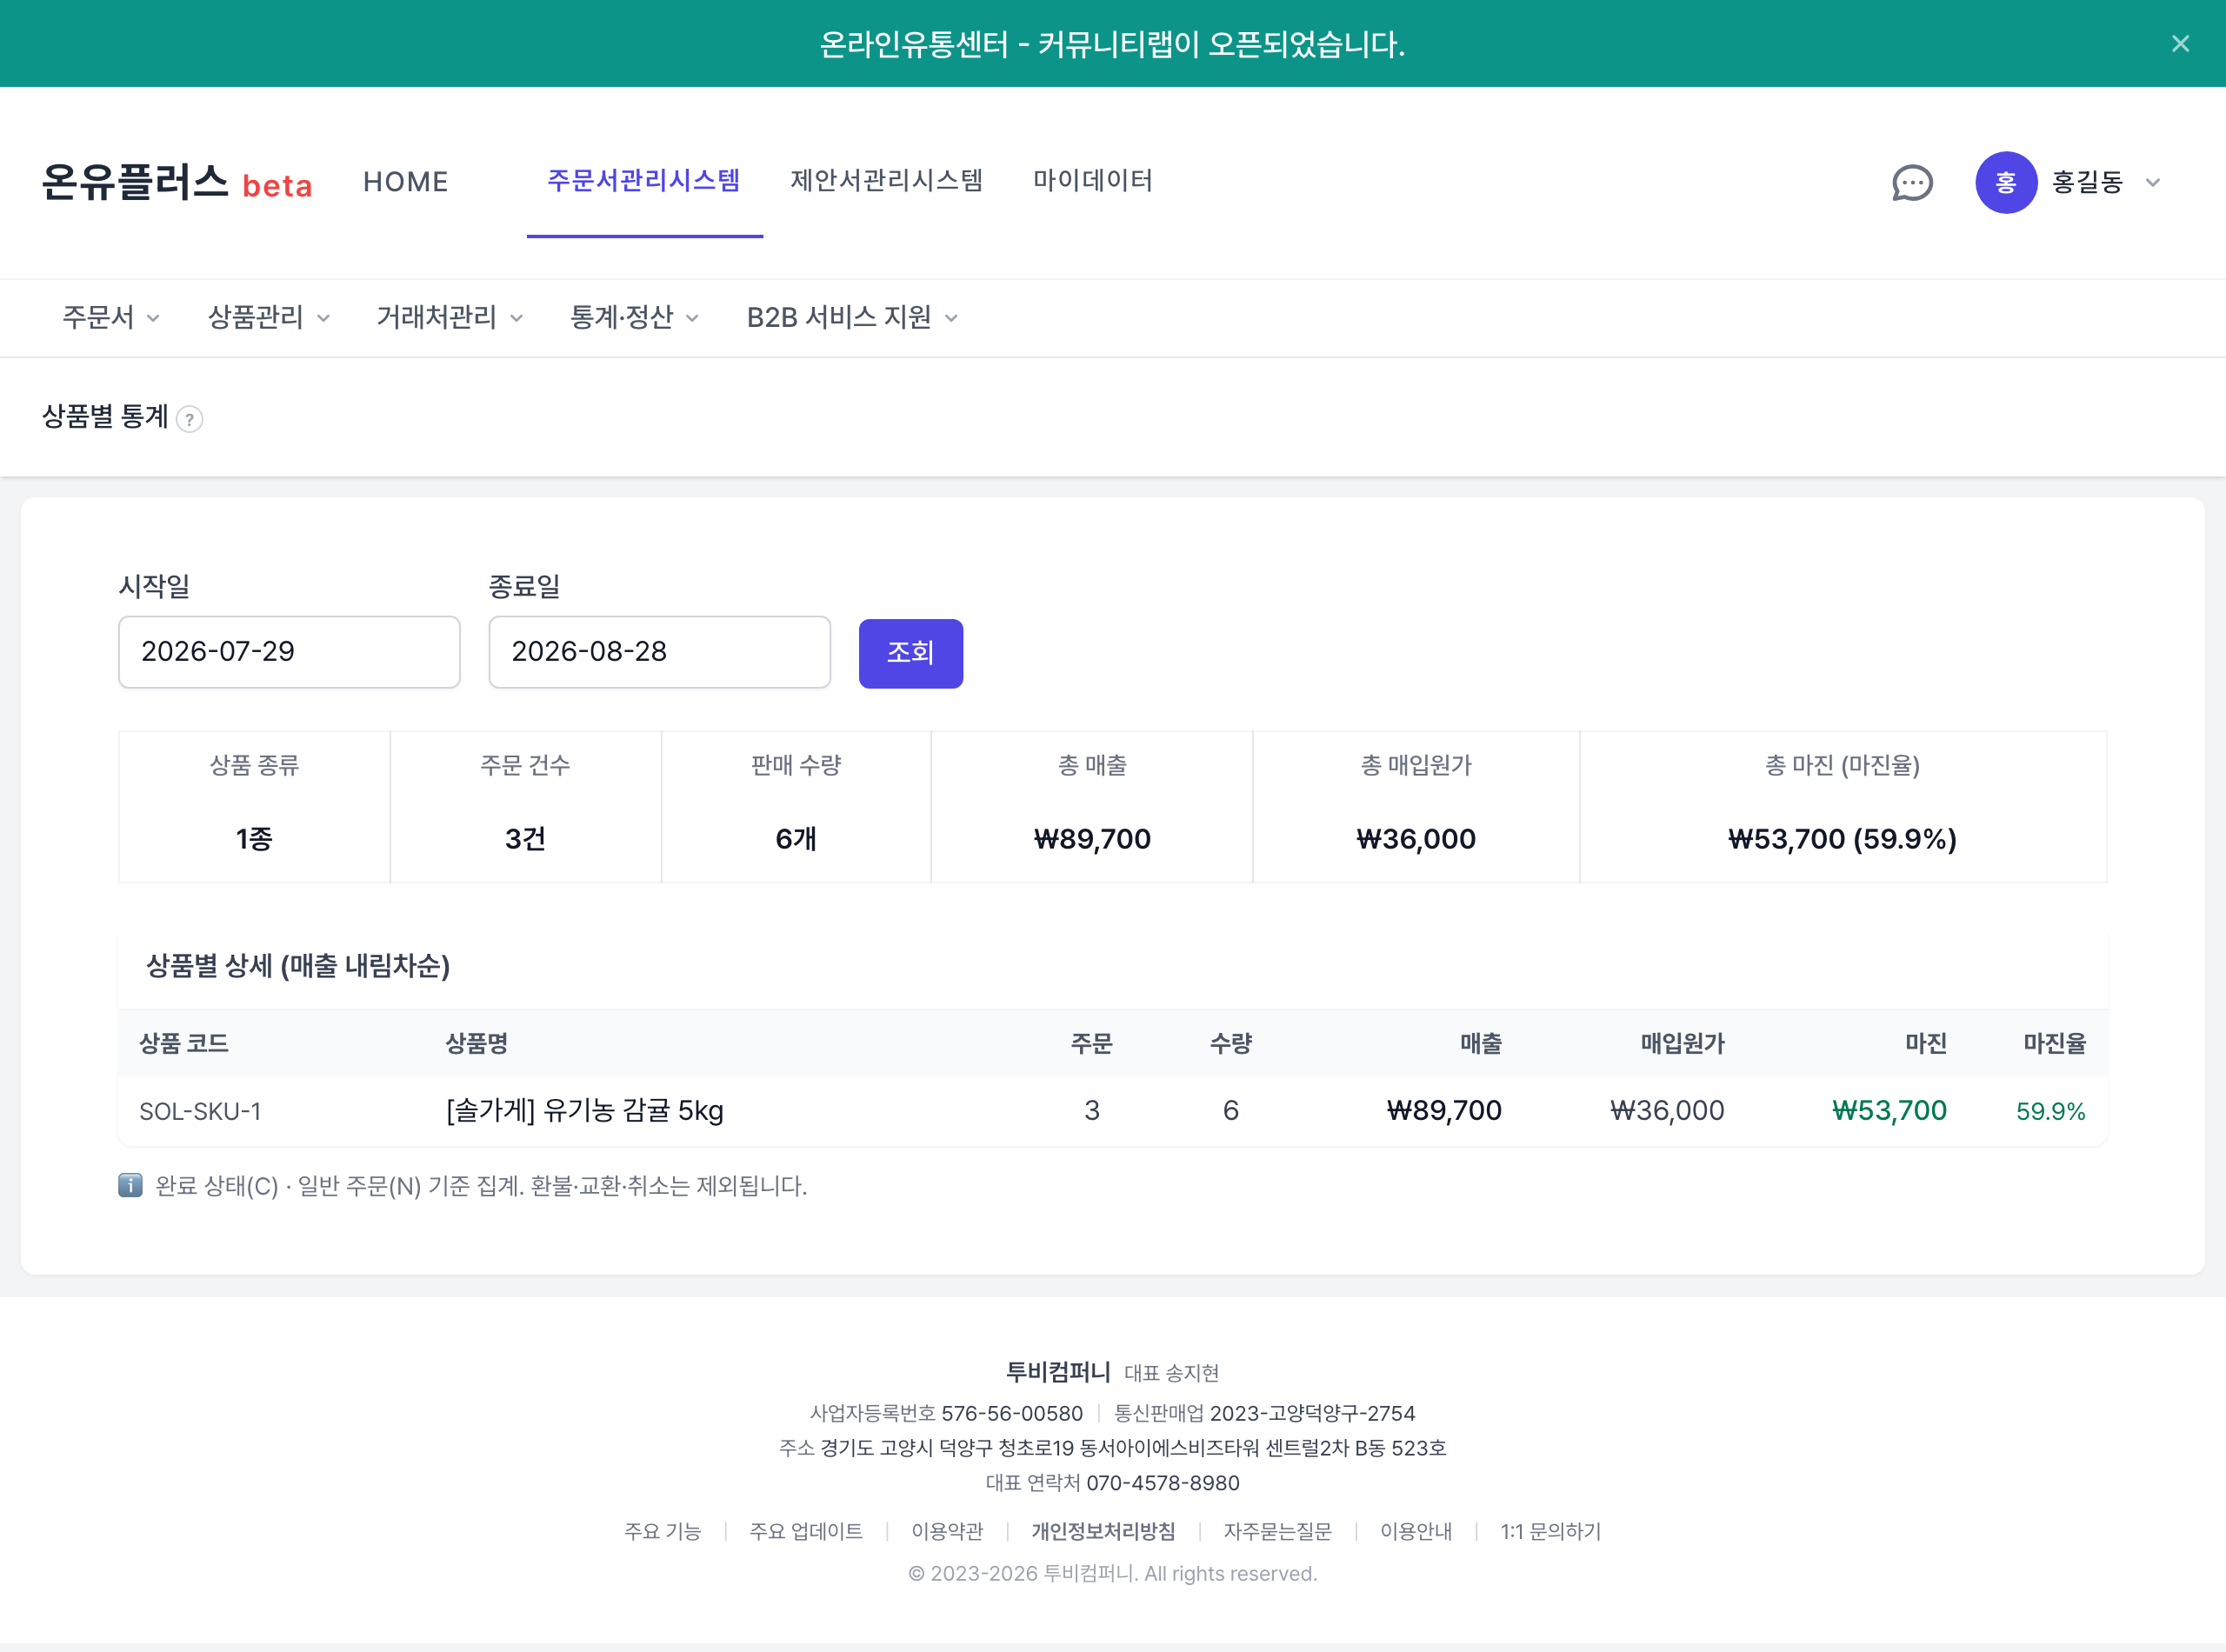The width and height of the screenshot is (2226, 1652).
Task: Click the help question mark beside 상품별 통계
Action: [189, 419]
